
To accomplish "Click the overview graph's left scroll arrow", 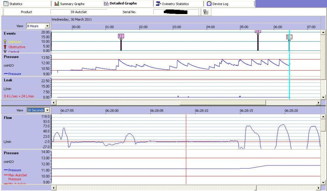I will point(54,103).
